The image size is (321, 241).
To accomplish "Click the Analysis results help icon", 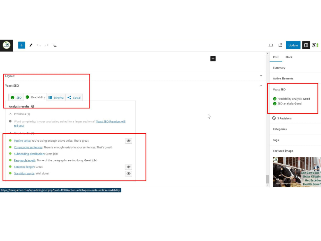I will pos(33,107).
